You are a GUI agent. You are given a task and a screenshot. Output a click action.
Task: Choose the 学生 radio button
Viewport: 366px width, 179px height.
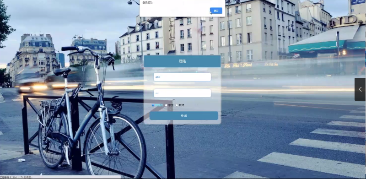coord(166,105)
